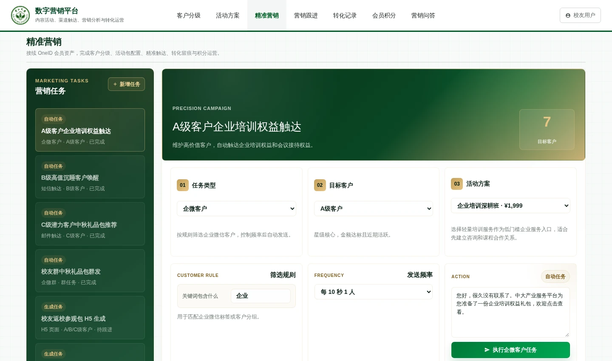Image resolution: width=612 pixels, height=361 pixels.
Task: Open 客户分级 in the top navigation
Action: (189, 15)
